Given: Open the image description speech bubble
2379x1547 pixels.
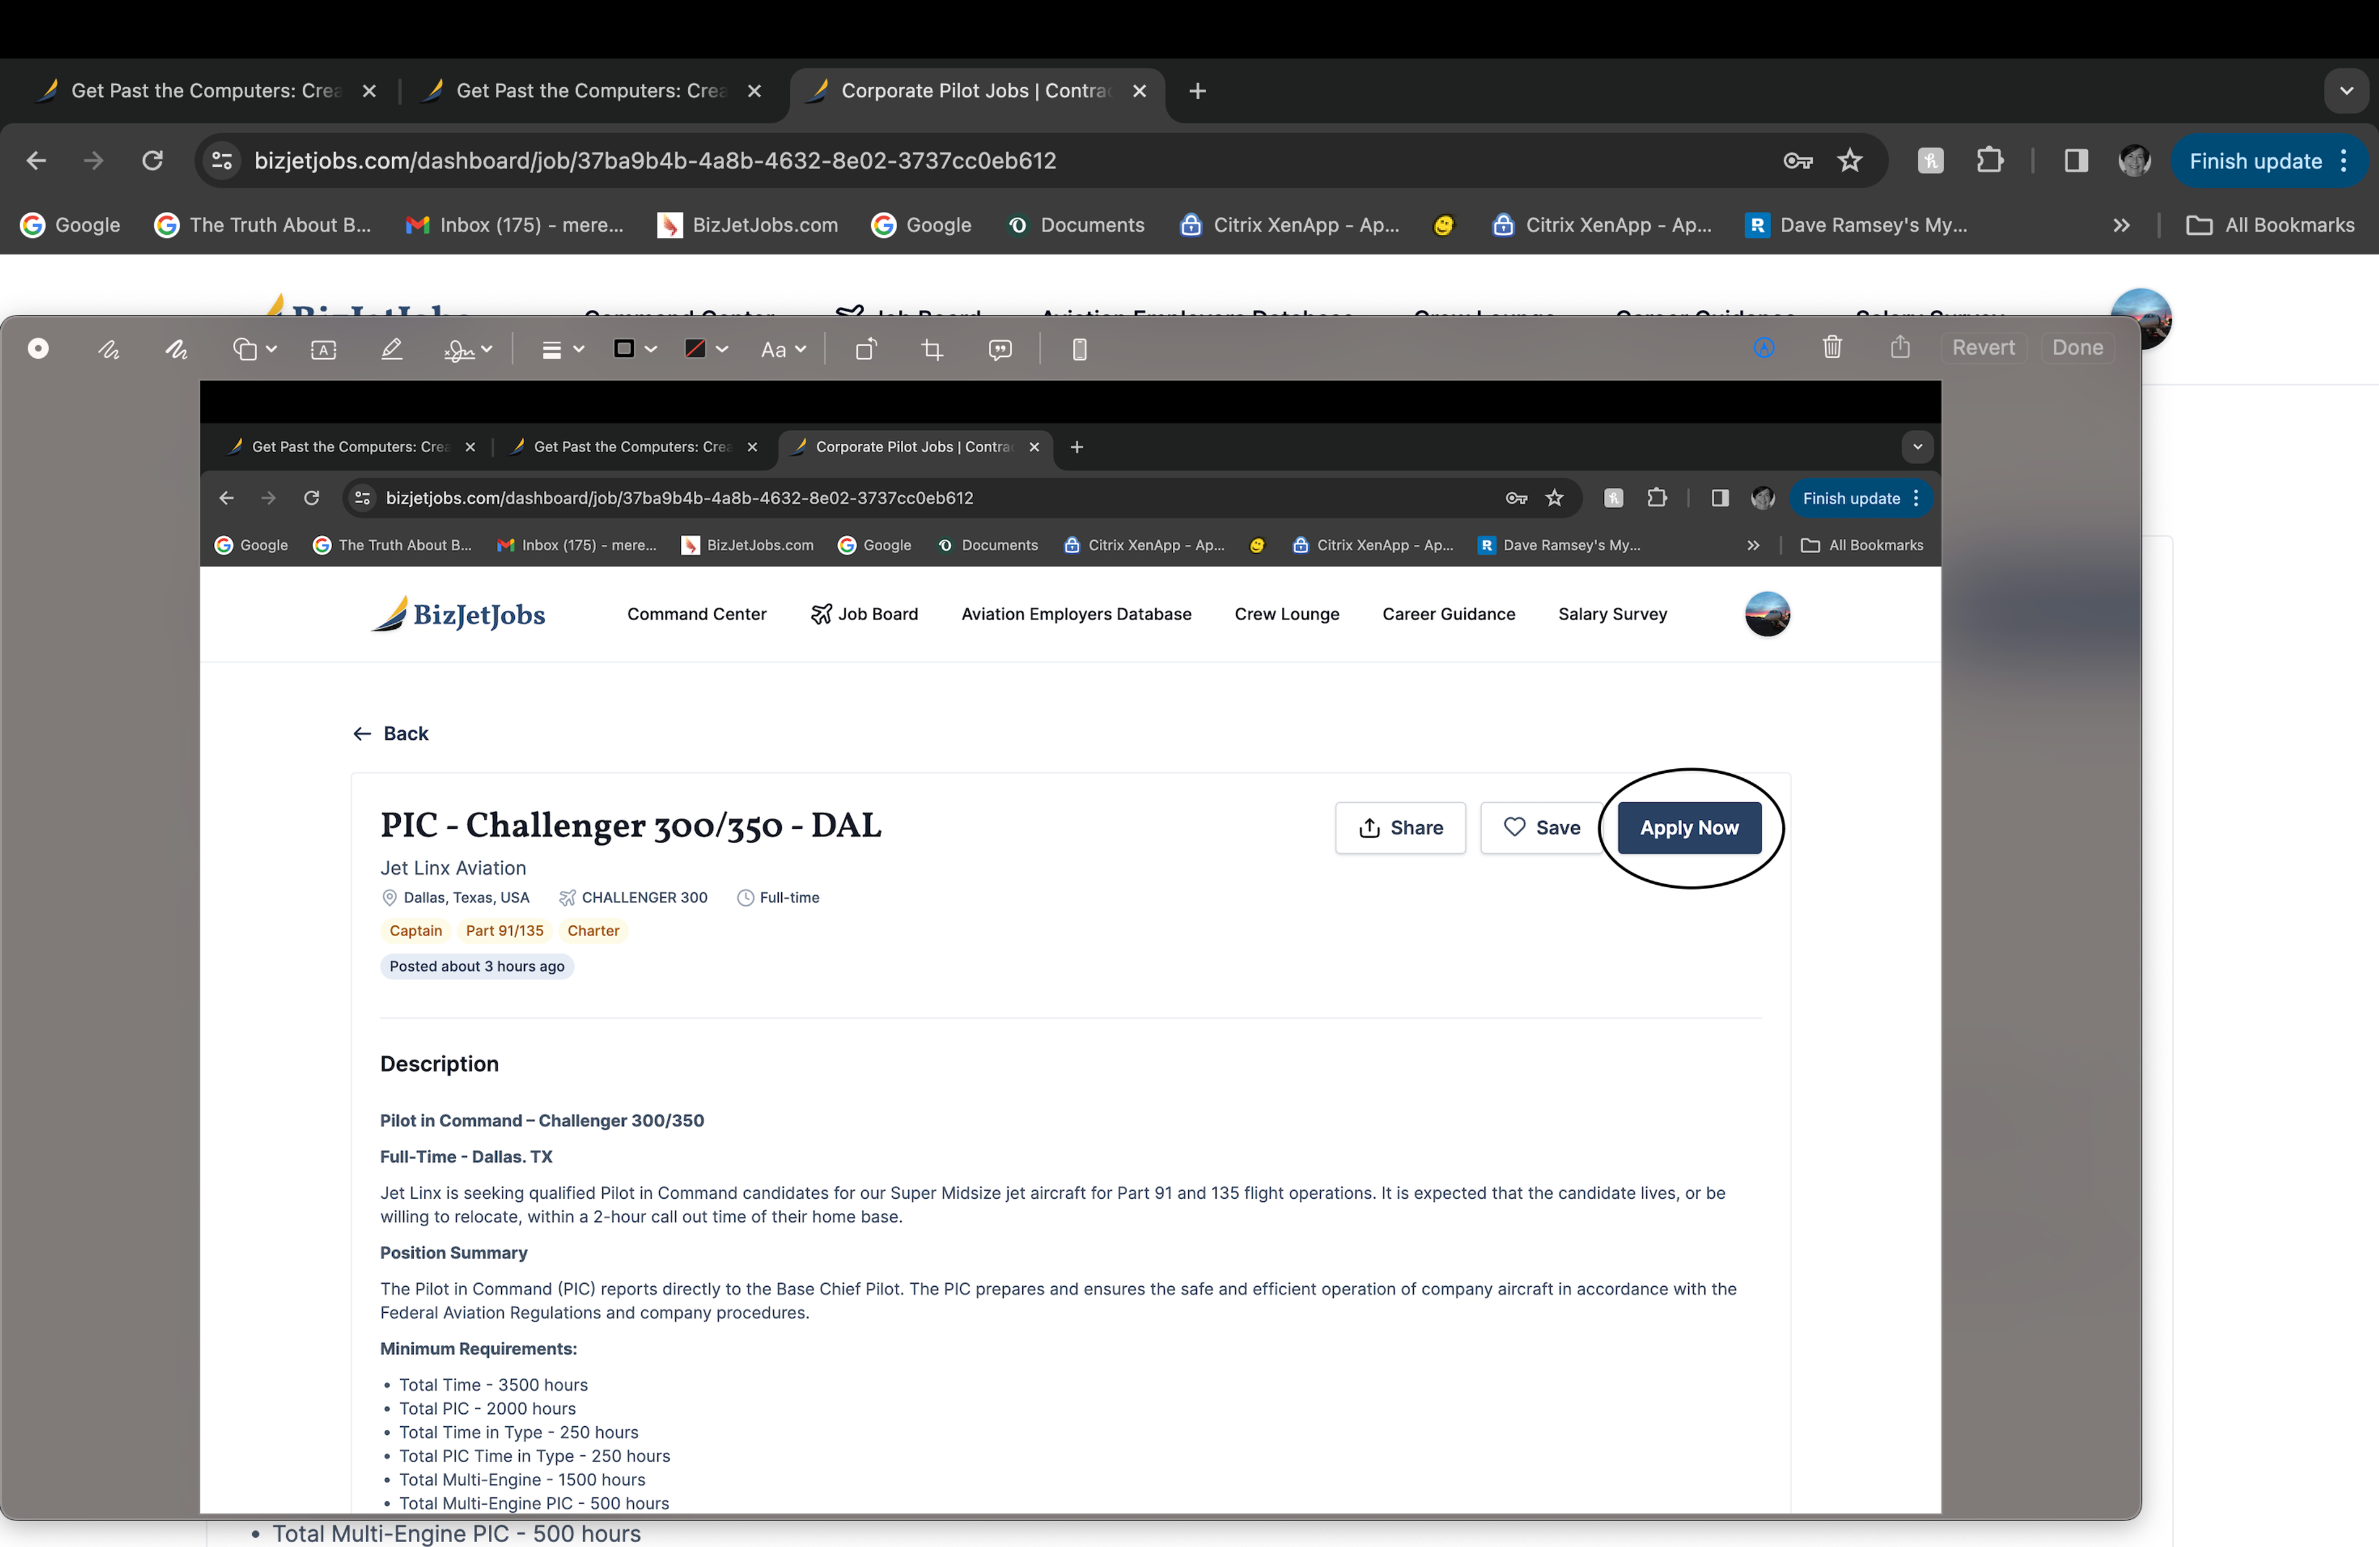Looking at the screenshot, I should (999, 350).
